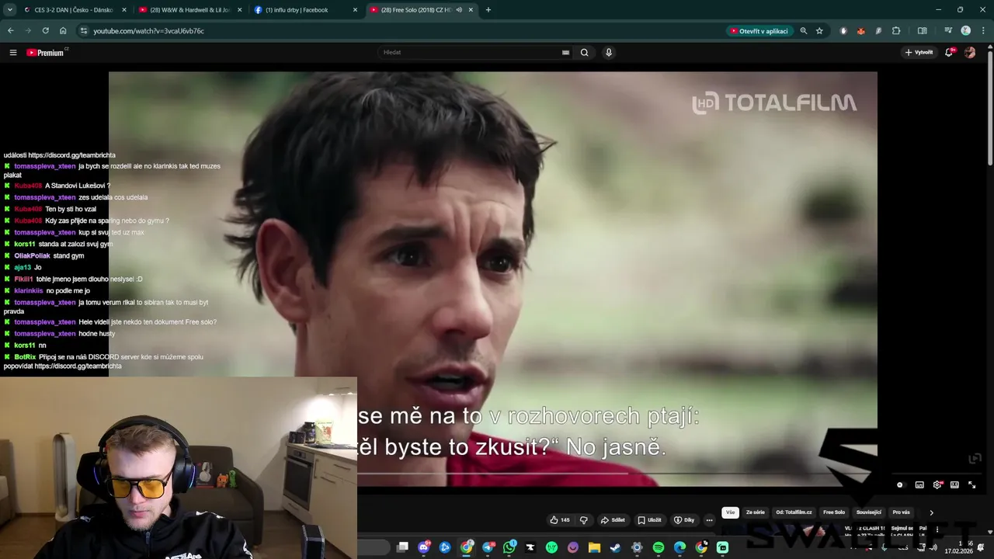Open the reading mode side panel
This screenshot has width=994, height=559.
(x=923, y=31)
